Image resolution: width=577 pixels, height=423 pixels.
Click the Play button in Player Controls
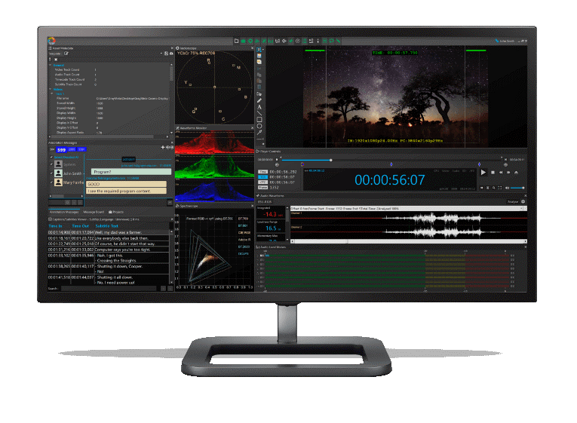(483, 172)
